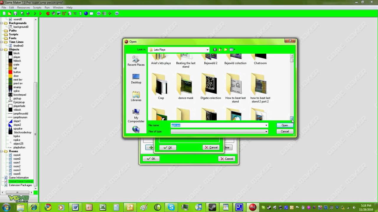Screen dimensions: 378x212
Task: Click the Create a script toolbar icon
Action: coord(70,14)
